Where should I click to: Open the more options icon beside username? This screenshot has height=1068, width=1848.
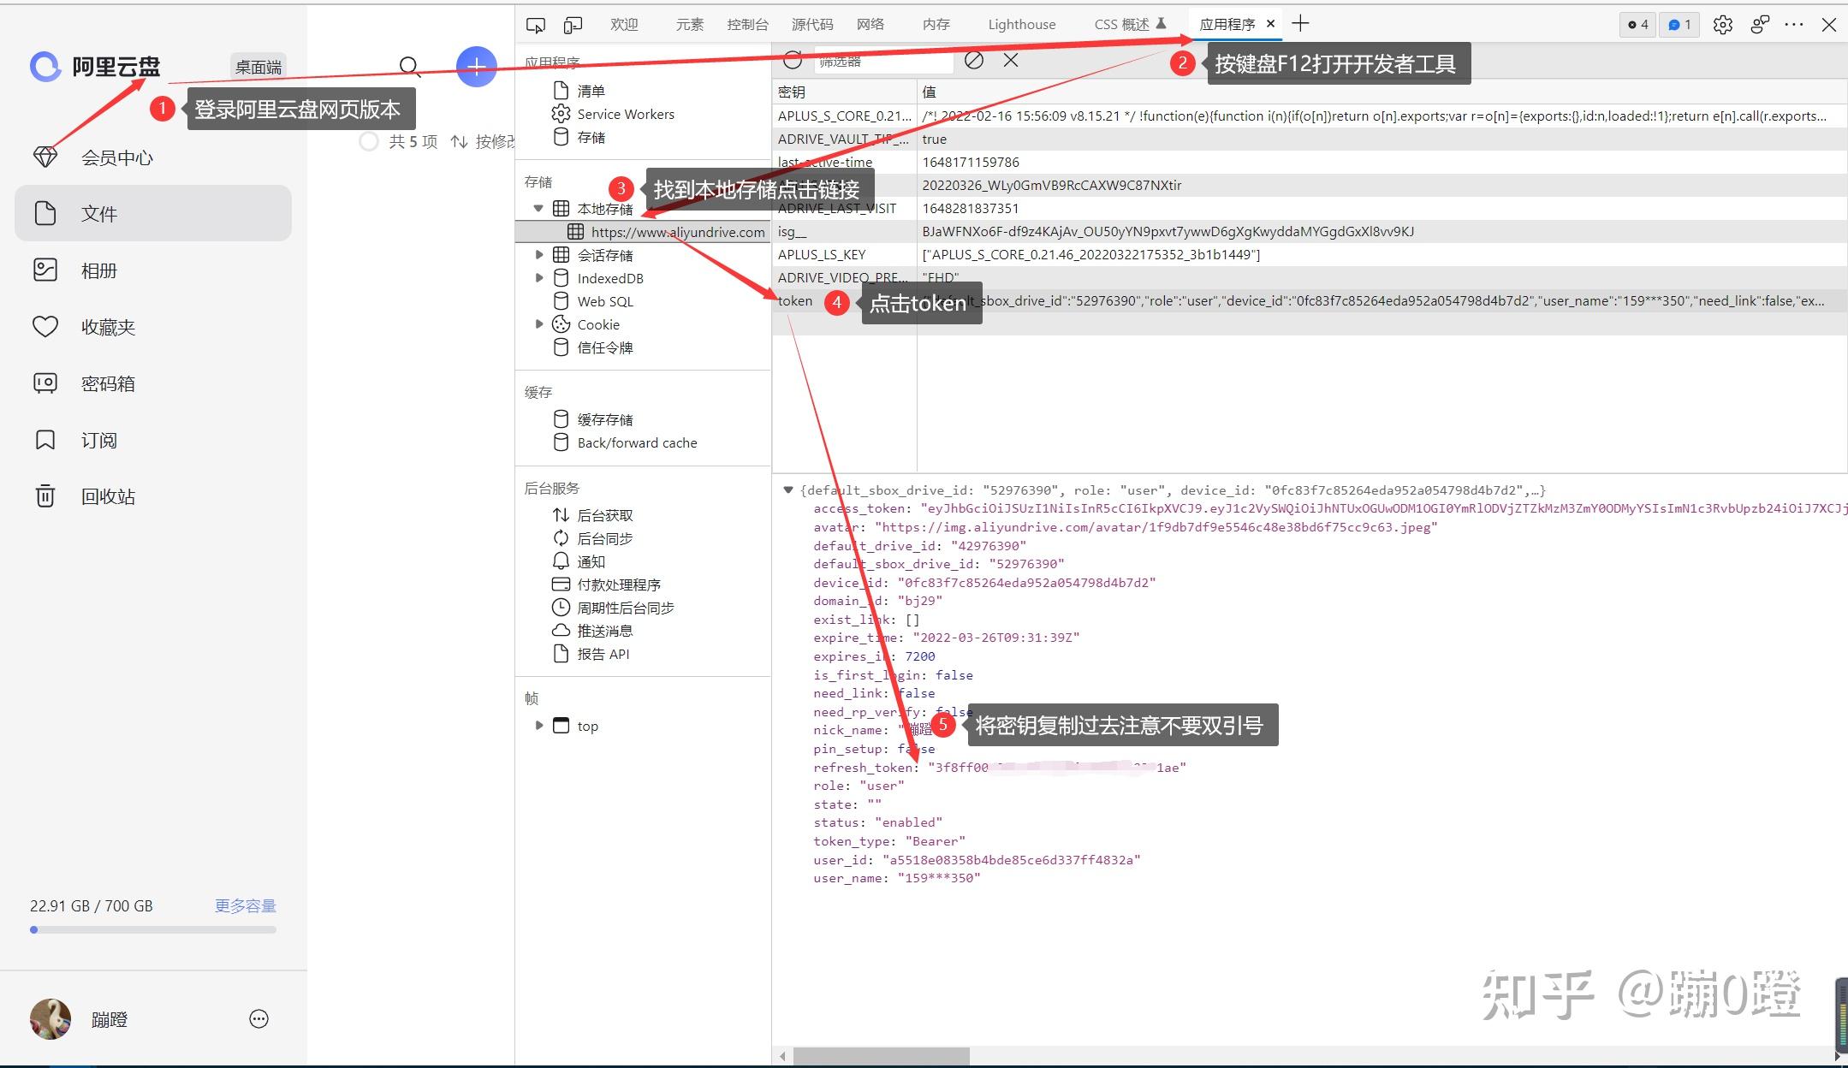click(x=258, y=1018)
